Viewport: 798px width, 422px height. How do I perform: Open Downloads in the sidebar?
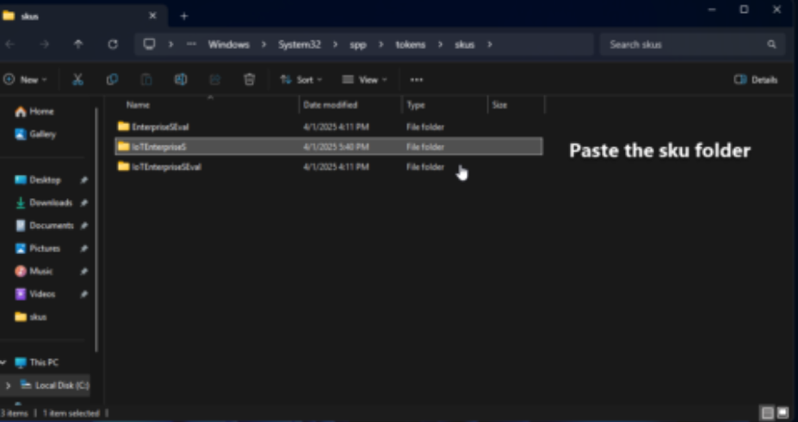pos(51,202)
